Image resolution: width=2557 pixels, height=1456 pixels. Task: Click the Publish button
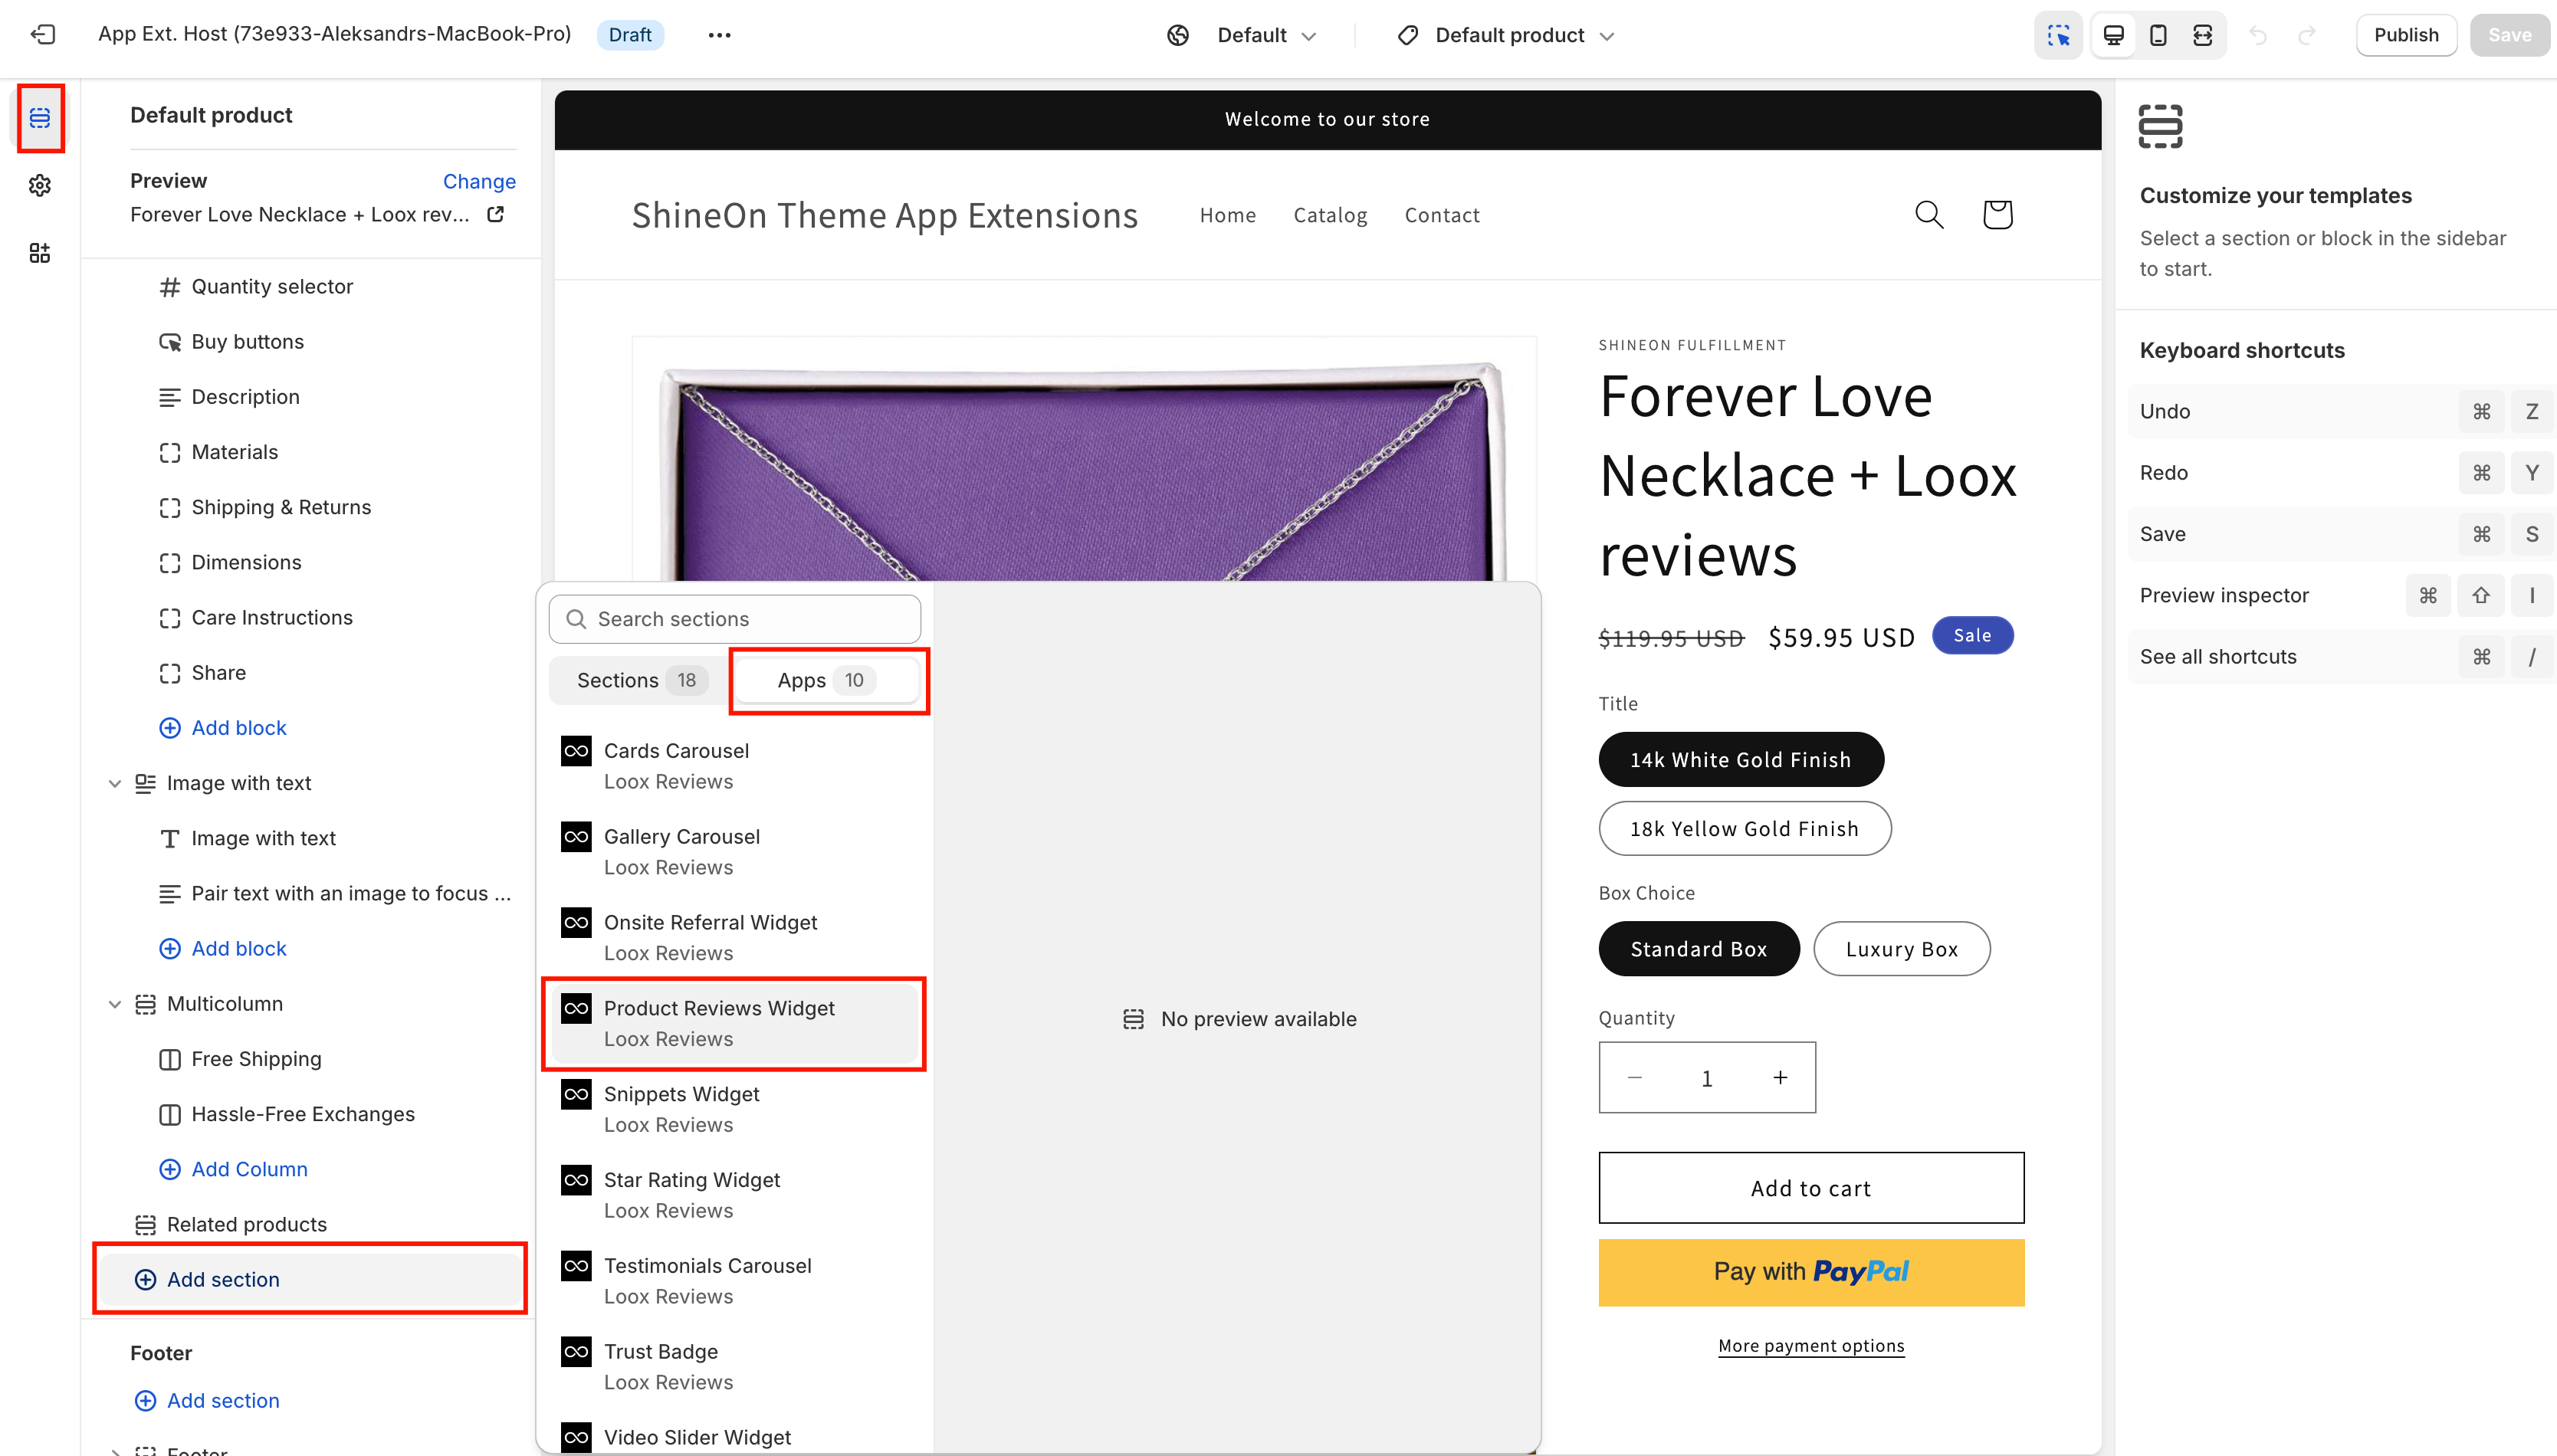[2405, 35]
